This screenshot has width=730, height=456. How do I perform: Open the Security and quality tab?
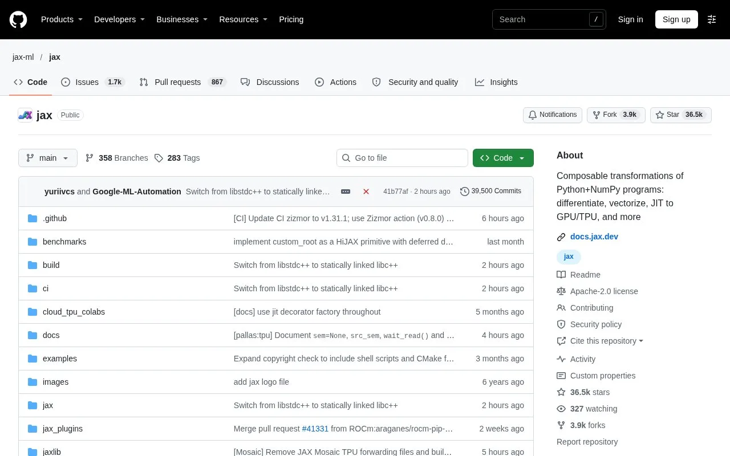point(415,82)
